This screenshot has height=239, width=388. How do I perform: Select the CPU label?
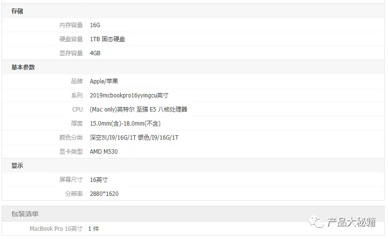78,110
